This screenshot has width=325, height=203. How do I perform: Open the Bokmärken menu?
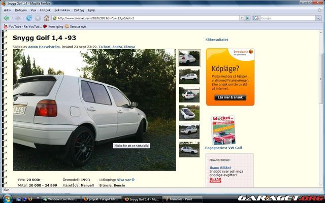point(62,10)
